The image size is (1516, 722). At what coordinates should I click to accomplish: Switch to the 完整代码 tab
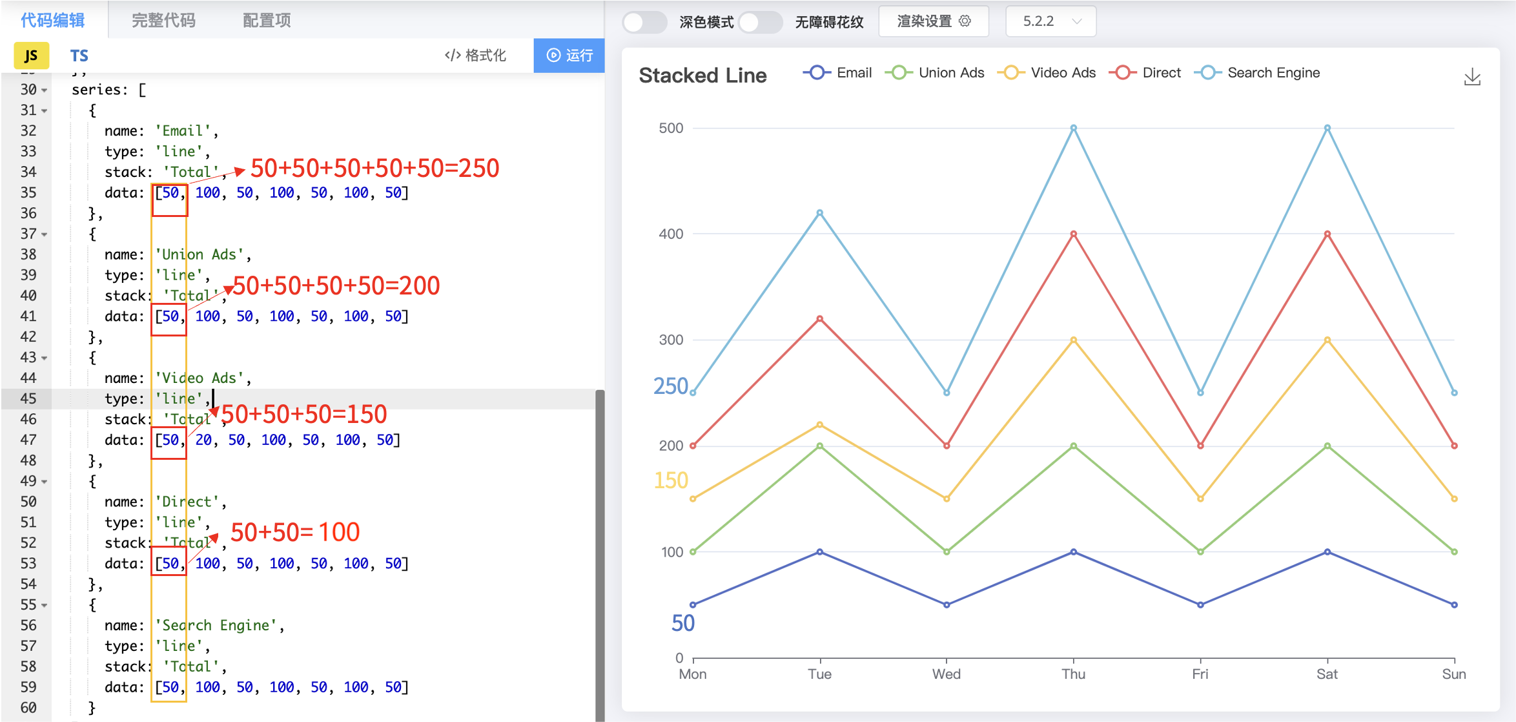click(162, 20)
